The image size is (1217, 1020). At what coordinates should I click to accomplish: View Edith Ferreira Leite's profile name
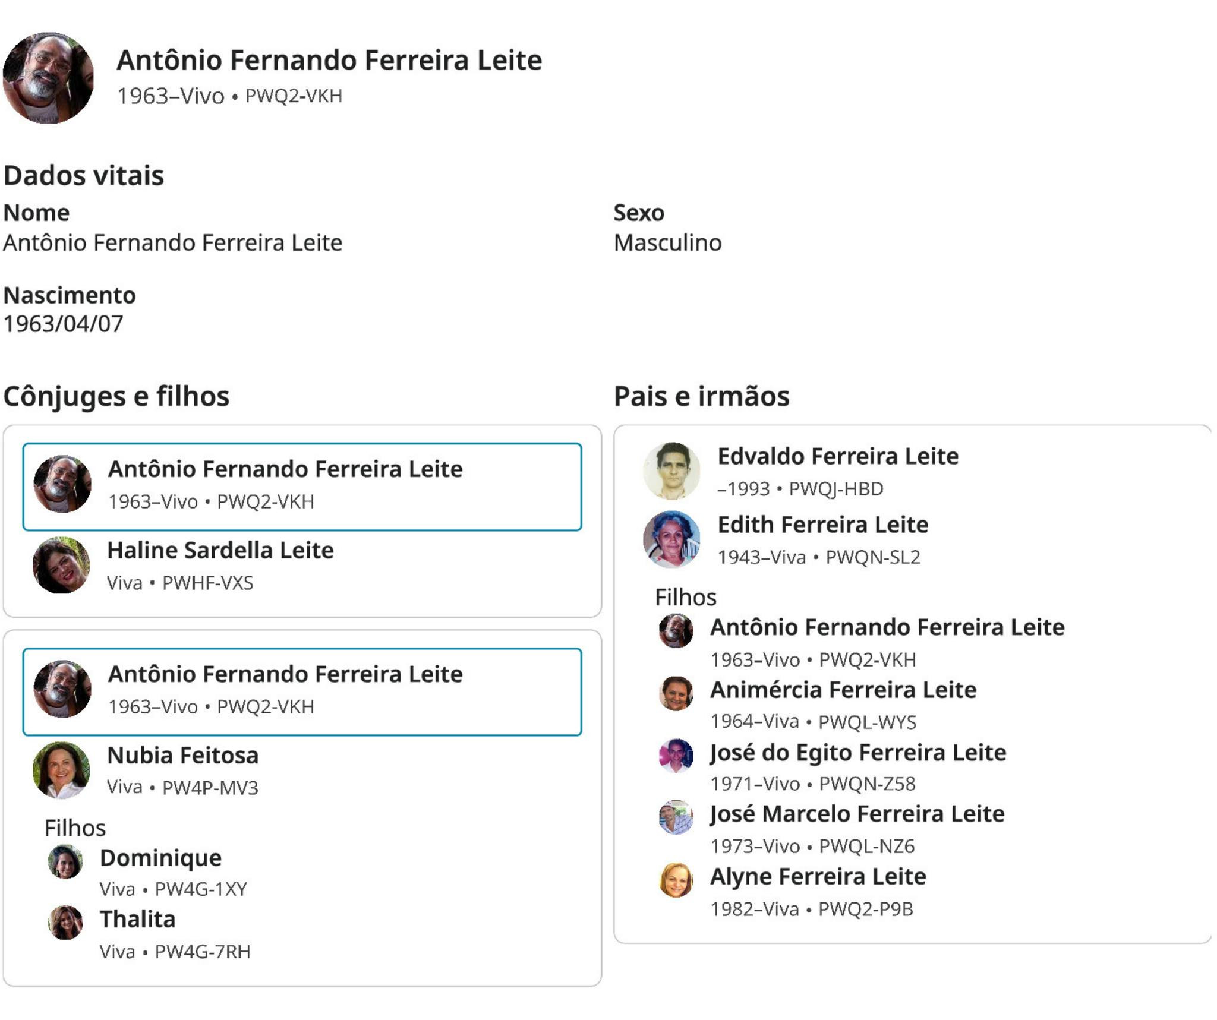822,525
